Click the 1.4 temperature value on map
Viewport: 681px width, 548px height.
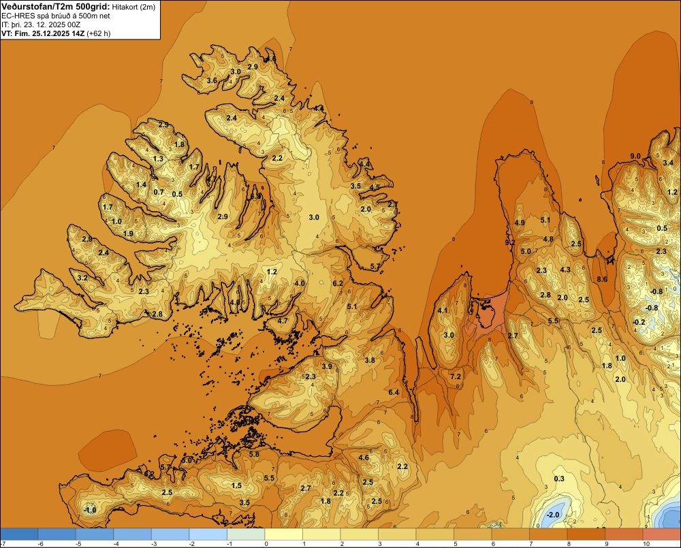141,184
